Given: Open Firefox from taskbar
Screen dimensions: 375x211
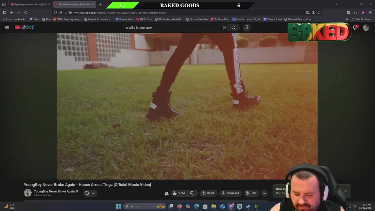Looking at the screenshot, I should 180,206.
